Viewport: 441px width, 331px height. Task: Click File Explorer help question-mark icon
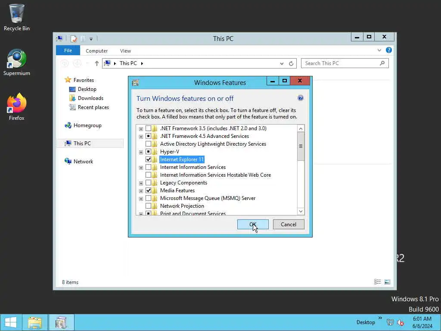389,50
